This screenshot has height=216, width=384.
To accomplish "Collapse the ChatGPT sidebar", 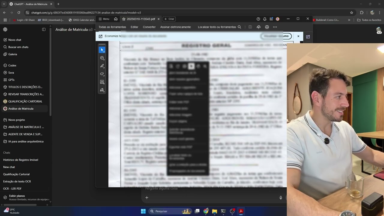I will 44,29.
